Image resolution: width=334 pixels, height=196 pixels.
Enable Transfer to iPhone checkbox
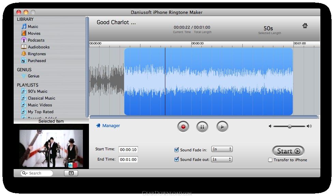pyautogui.click(x=270, y=160)
